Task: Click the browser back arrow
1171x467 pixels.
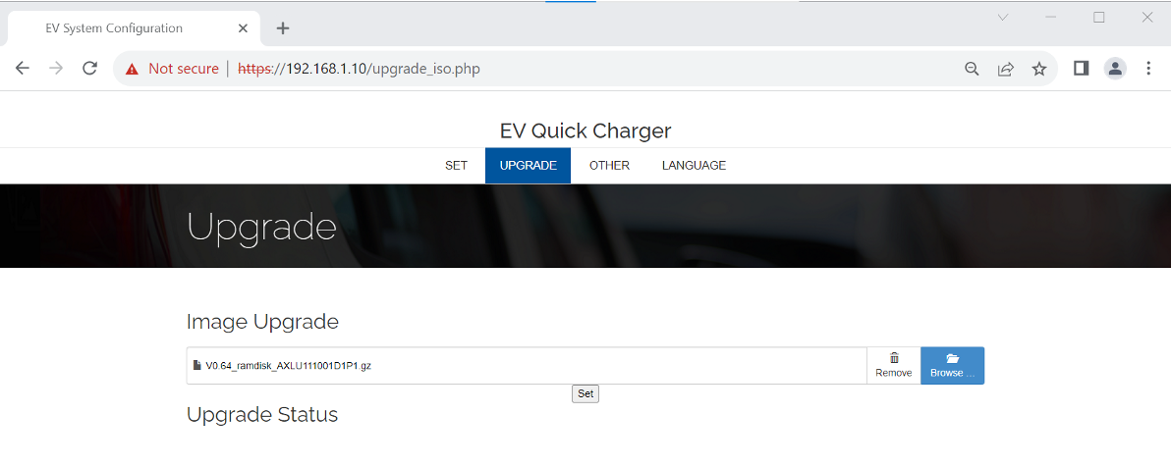Action: [23, 69]
